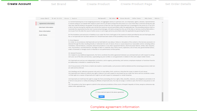Tick the 'I have read and agree' checkbox
197x111 pixels.
click(96, 92)
